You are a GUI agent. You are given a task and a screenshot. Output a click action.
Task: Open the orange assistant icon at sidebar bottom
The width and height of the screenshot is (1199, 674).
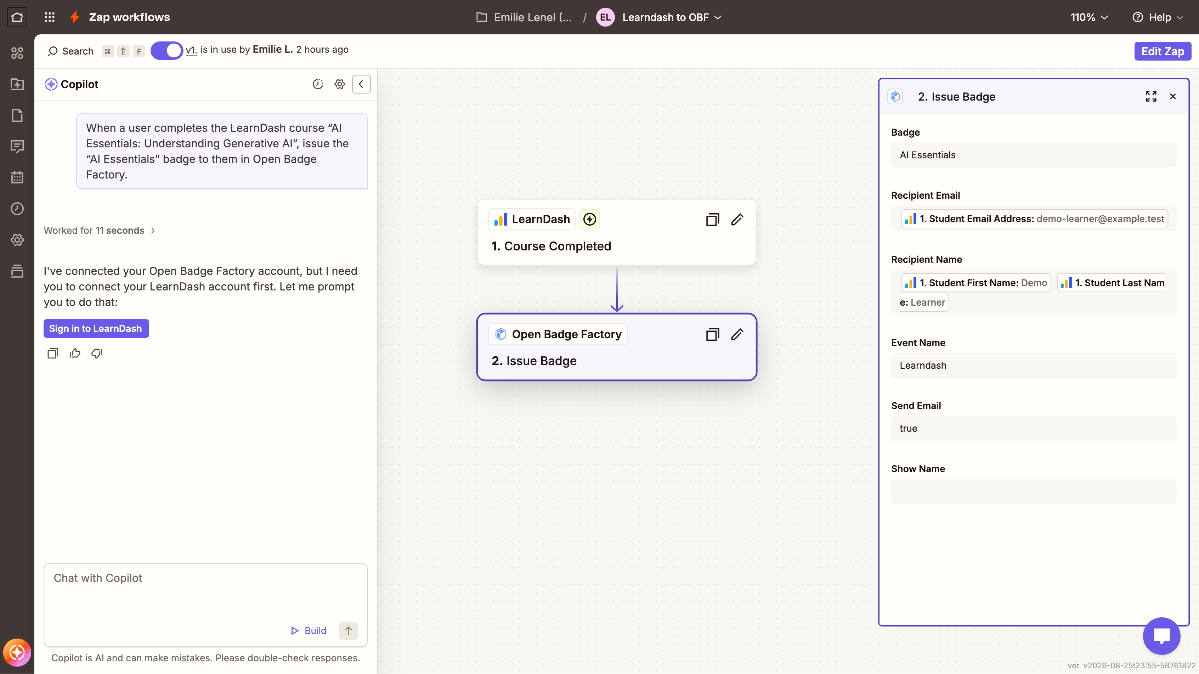click(x=17, y=652)
